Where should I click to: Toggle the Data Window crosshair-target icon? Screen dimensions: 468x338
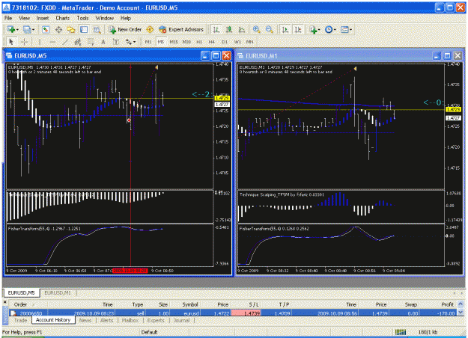tap(58, 29)
